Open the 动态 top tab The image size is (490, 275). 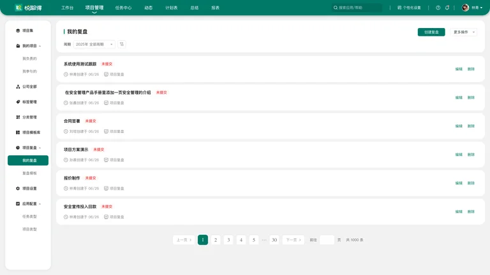[149, 8]
